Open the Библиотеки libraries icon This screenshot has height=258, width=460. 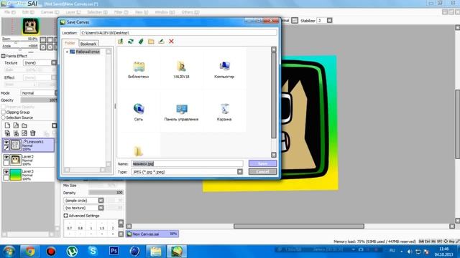[x=139, y=70]
